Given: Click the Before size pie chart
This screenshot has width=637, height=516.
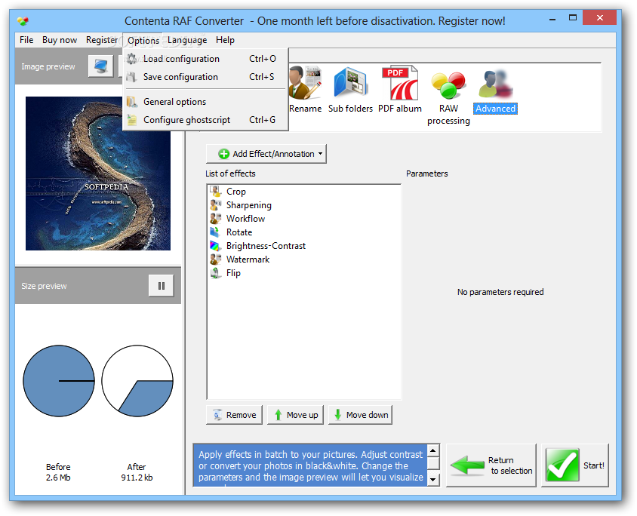Looking at the screenshot, I should point(59,381).
